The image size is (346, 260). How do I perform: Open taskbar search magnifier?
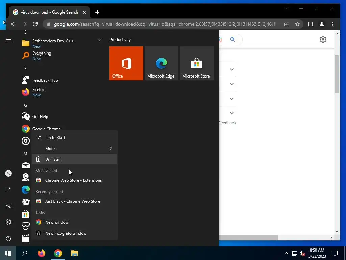(x=24, y=253)
